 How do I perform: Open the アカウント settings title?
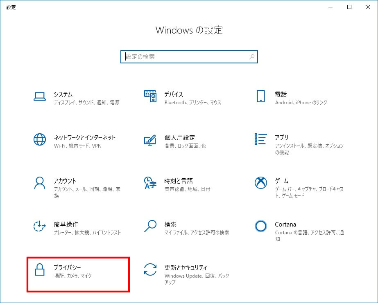[x=65, y=181]
